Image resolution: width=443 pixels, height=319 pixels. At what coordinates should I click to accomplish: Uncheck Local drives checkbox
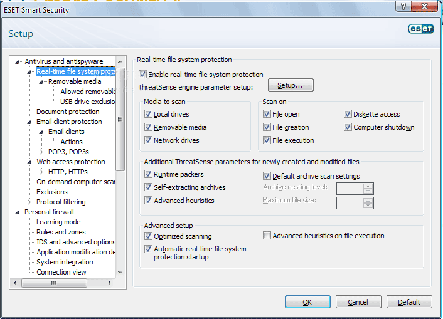pos(148,114)
